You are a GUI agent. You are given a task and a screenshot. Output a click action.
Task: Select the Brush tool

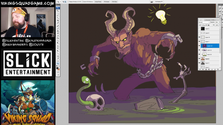58,29
